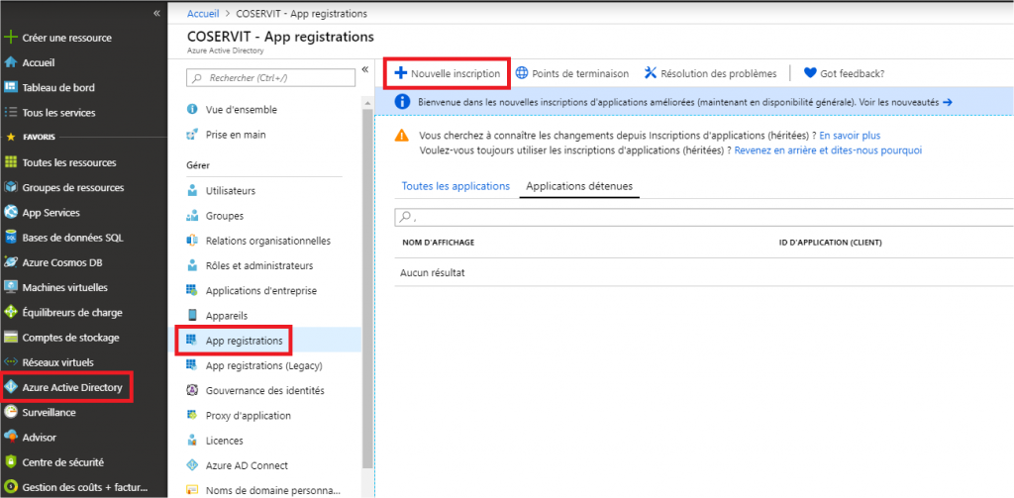Open Centre de sécurité via its shield icon
The width and height of the screenshot is (1014, 498).
point(10,462)
